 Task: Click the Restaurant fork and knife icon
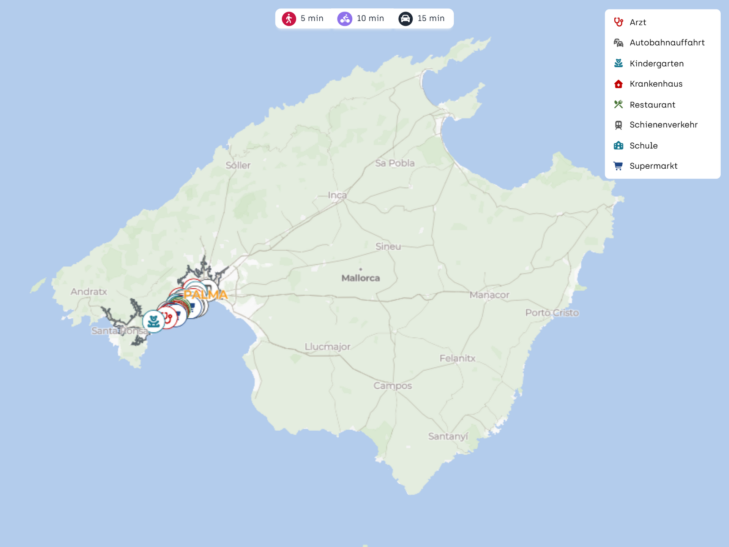(x=619, y=104)
